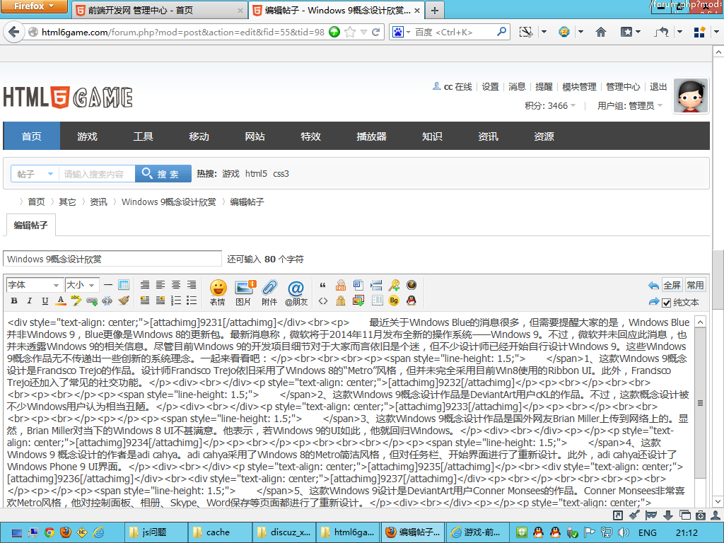Open the 表情 smiley picker
The height and width of the screenshot is (543, 724).
218,293
